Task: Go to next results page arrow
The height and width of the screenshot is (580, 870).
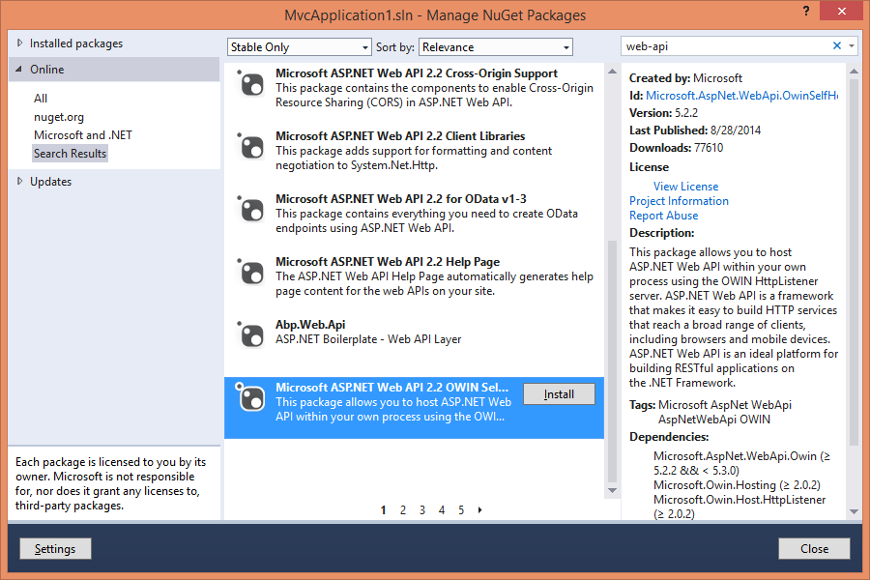Action: click(x=479, y=509)
